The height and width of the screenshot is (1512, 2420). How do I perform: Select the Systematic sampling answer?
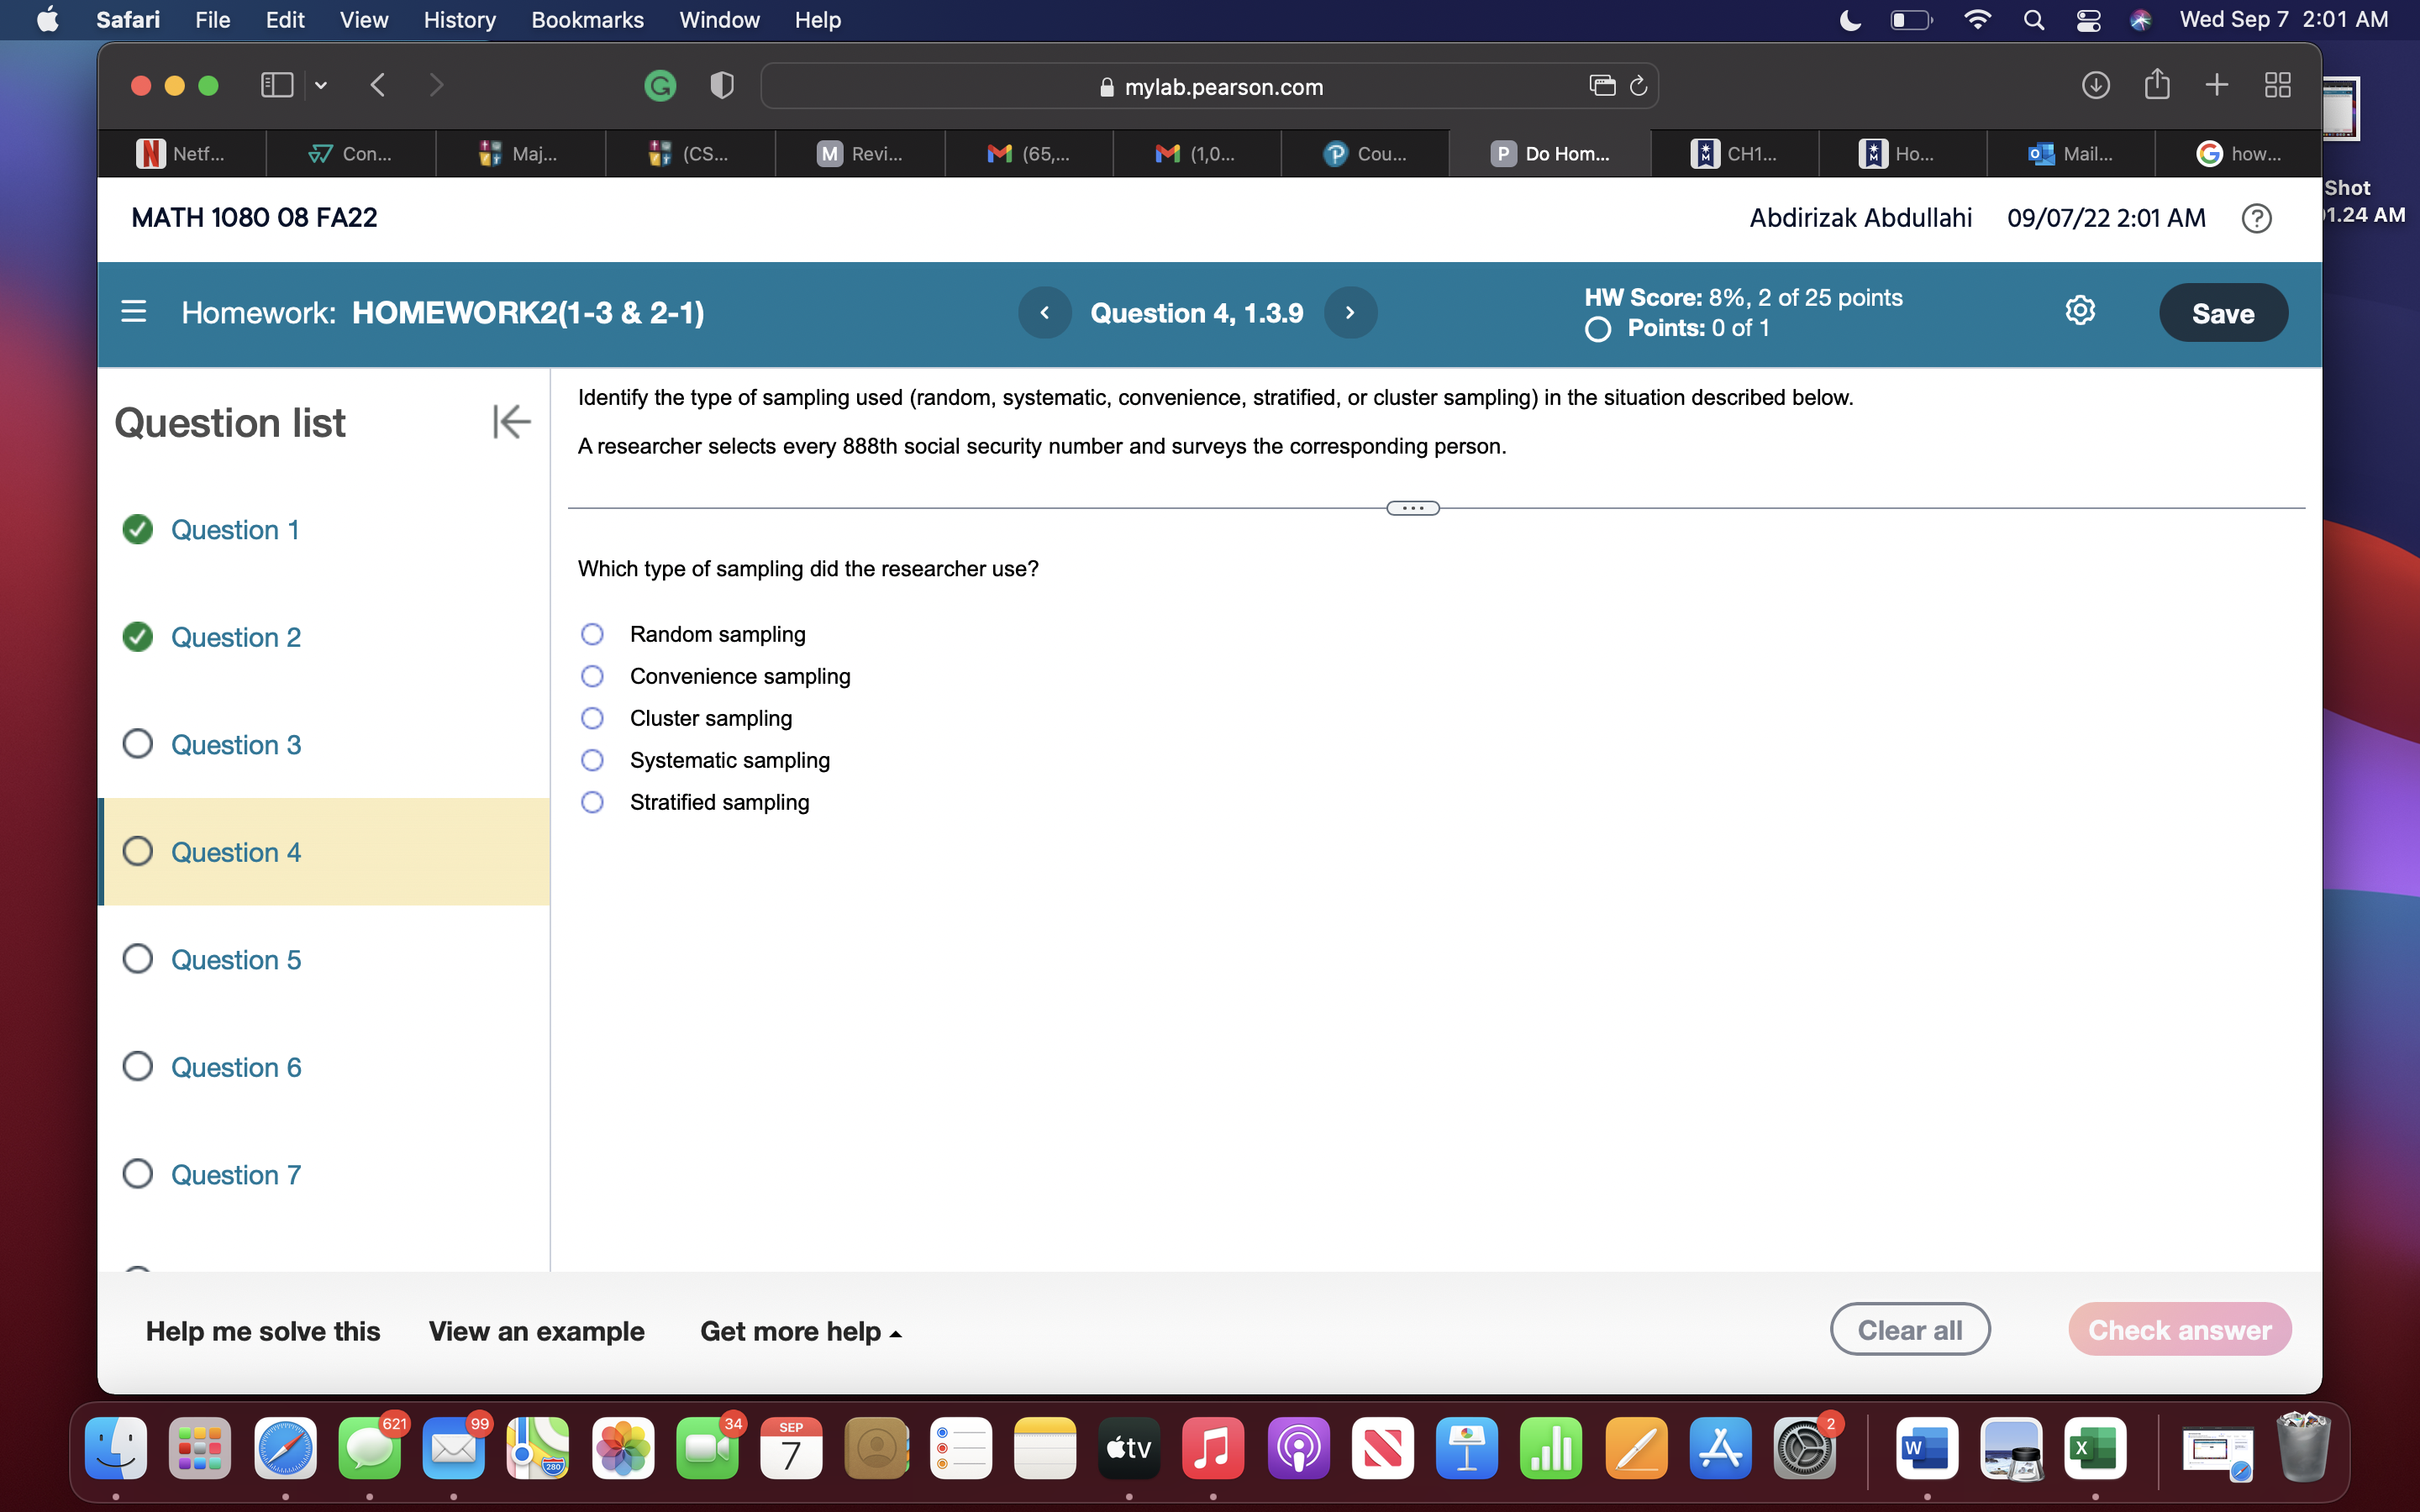(592, 760)
